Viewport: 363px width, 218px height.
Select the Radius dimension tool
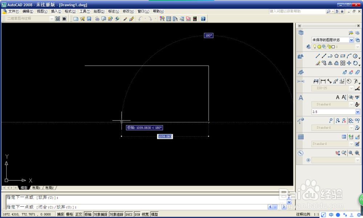349,81
